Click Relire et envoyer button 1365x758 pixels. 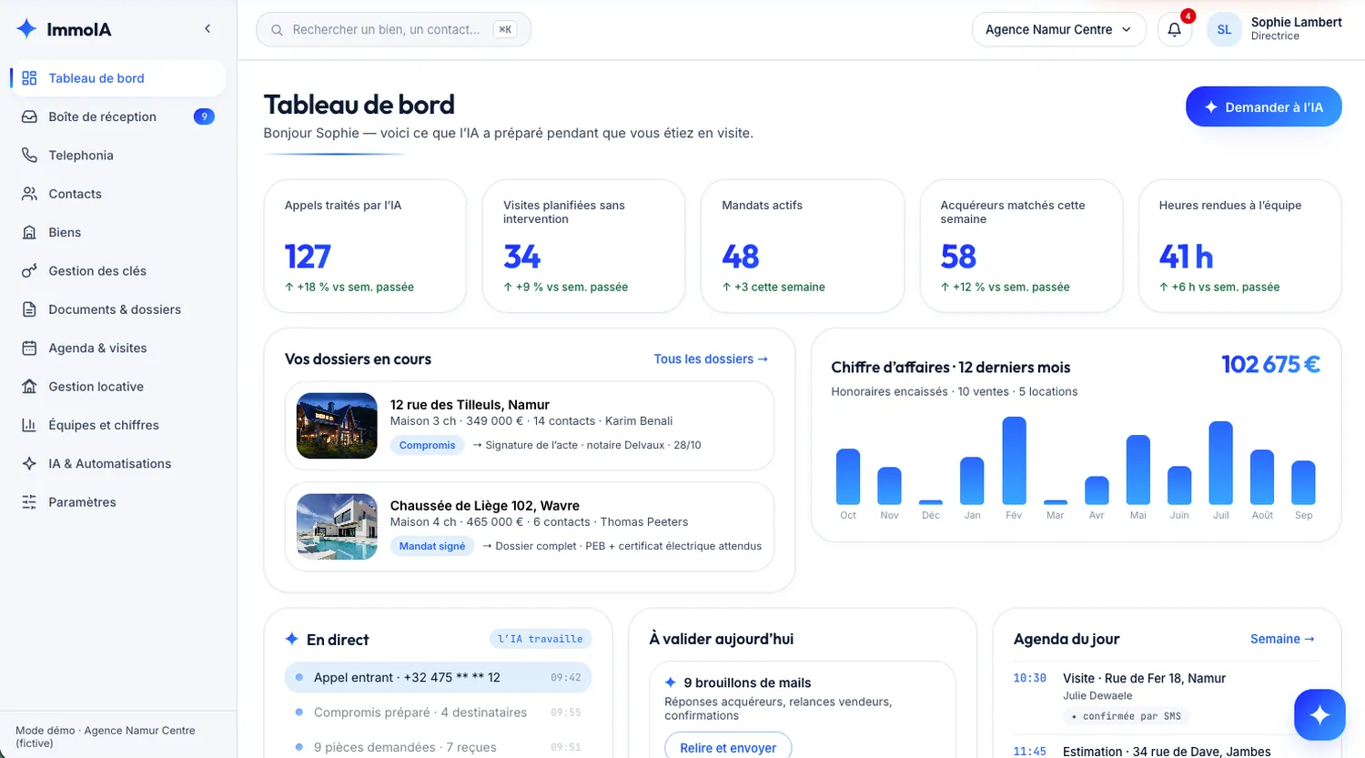(728, 747)
